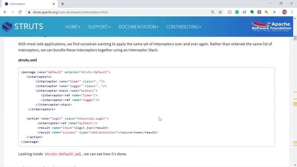Image resolution: width=297 pixels, height=167 pixels.
Task: Click the interceptor name="logger" code line
Action: pos(71,86)
